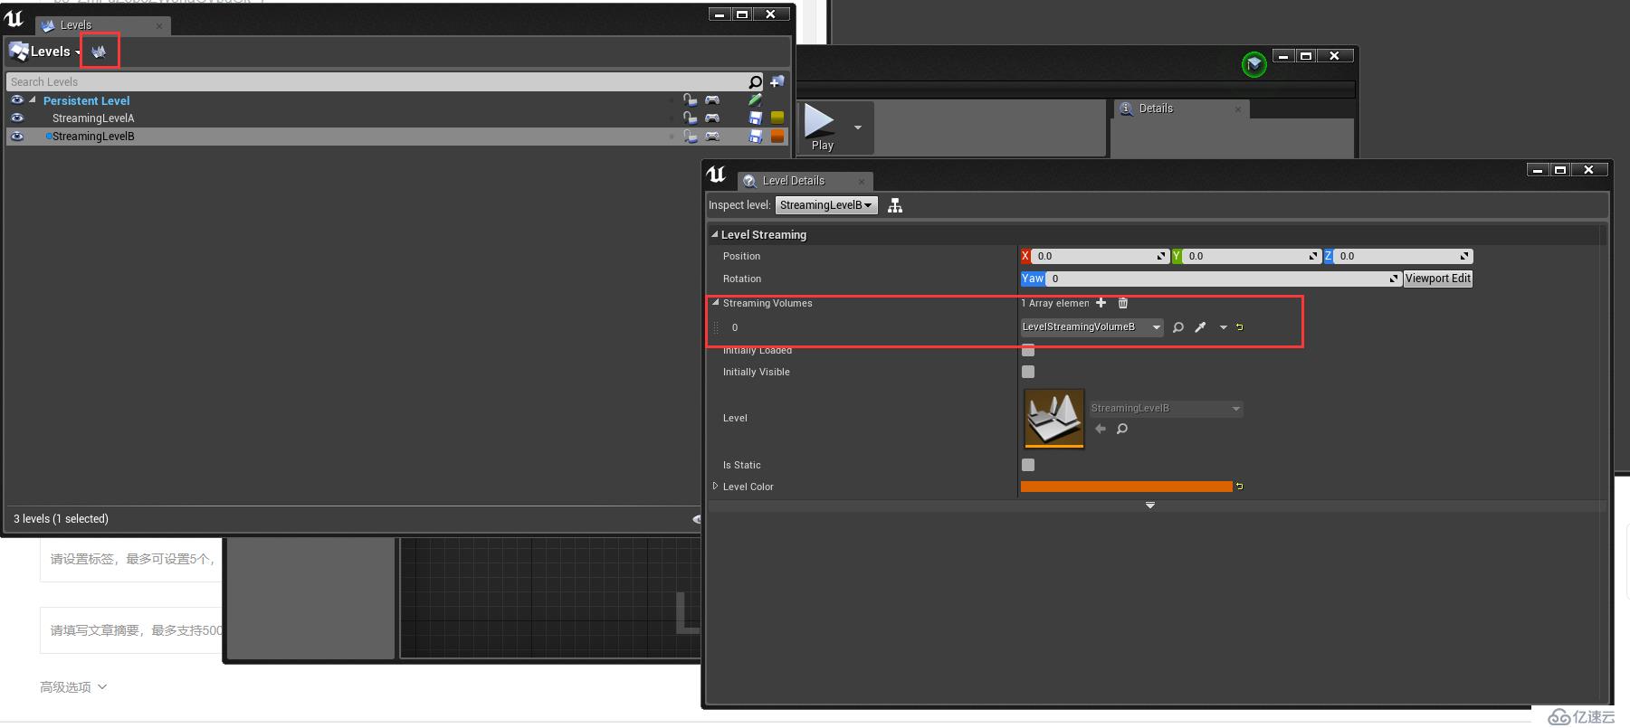Pick an actor from the scene with the eyedropper icon
Screen dimensions: 1630x728
pos(1201,327)
